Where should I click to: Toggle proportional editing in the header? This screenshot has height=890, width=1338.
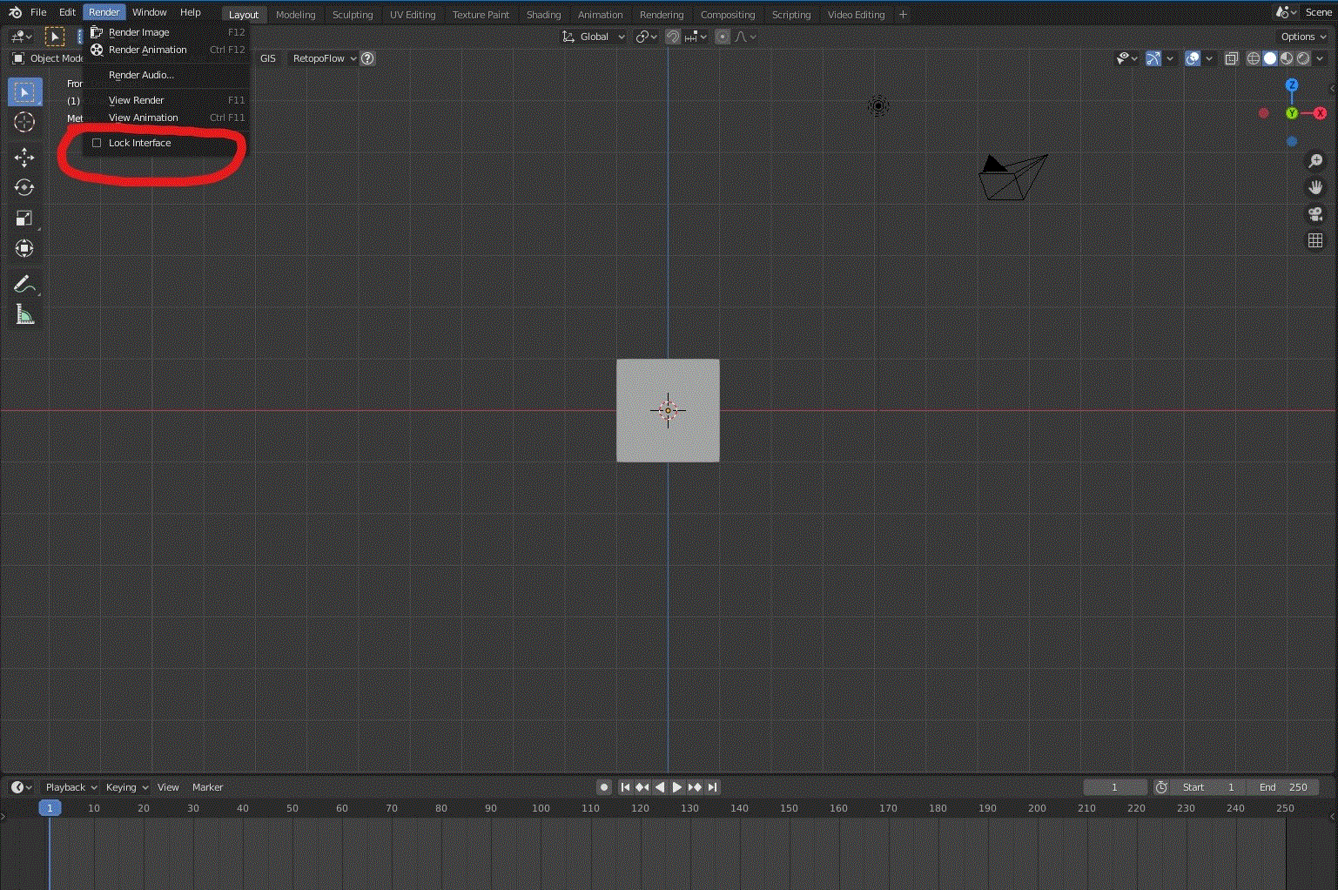tap(721, 37)
